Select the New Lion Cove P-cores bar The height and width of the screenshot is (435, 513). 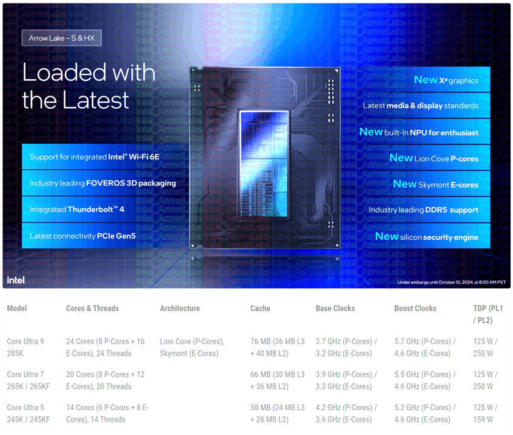[433, 158]
